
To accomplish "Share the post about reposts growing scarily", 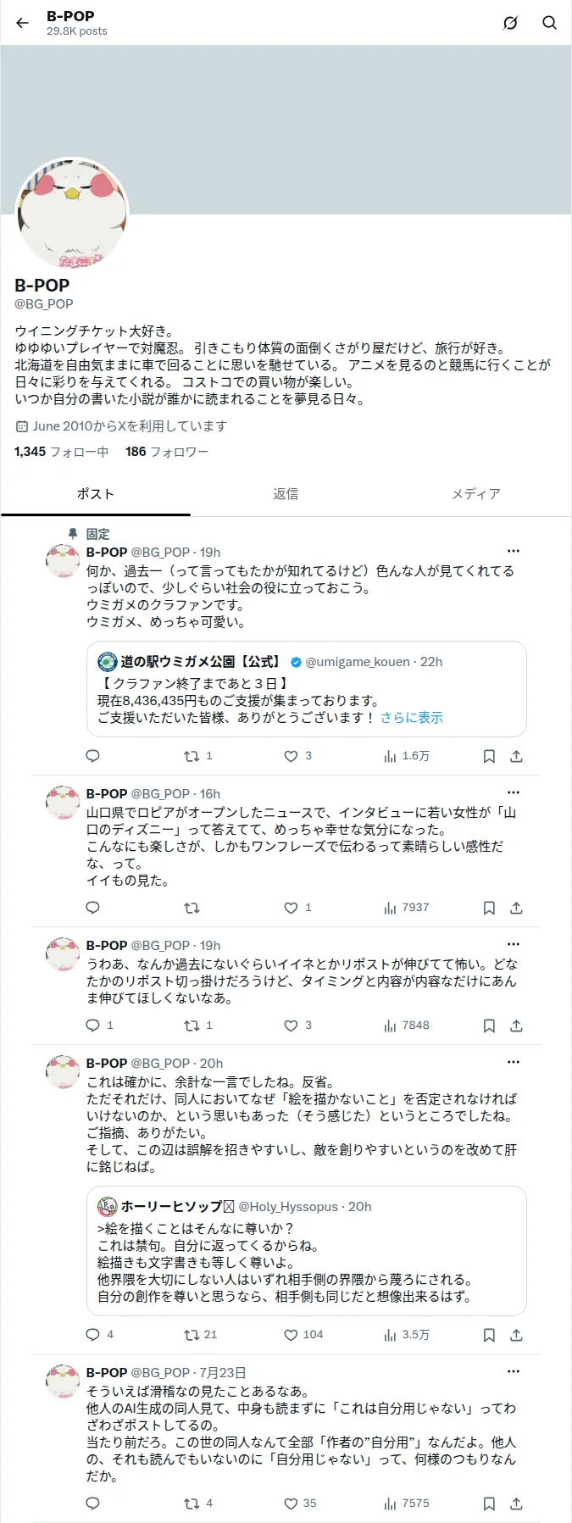I will [x=516, y=1026].
